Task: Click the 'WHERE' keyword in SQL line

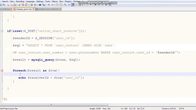Action: 106,53
